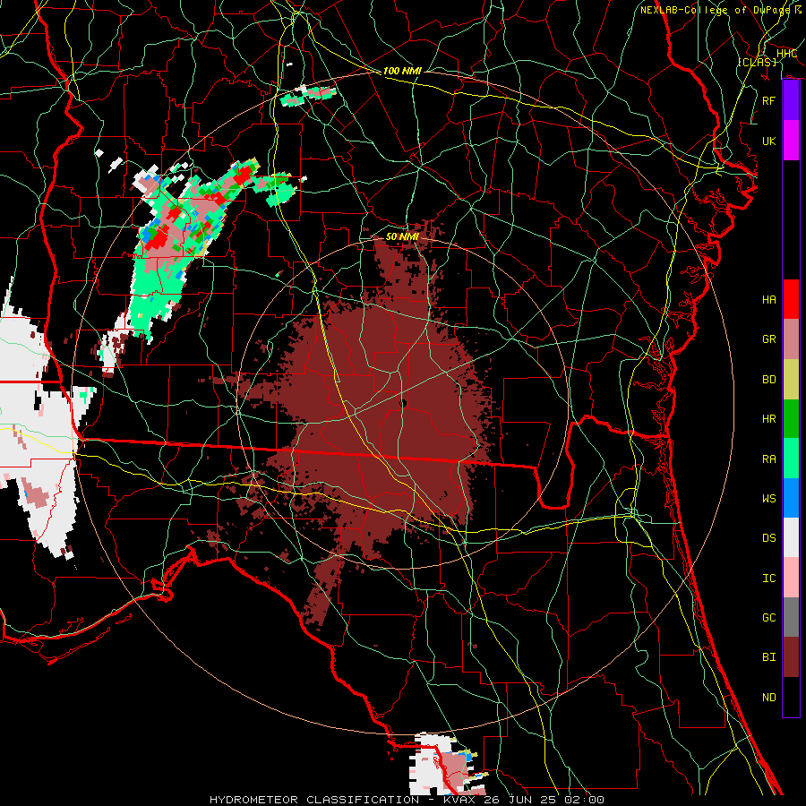Click the 'UK' legend label
The height and width of the screenshot is (806, 806).
tap(768, 141)
